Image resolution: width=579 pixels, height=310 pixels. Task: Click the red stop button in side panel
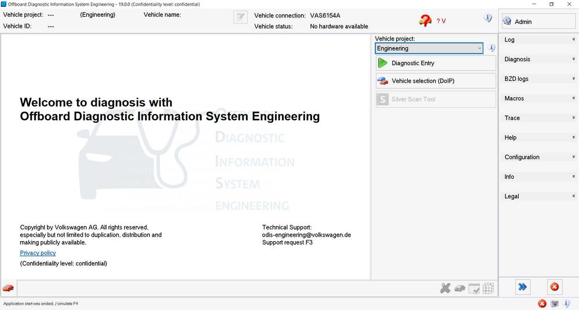point(554,287)
